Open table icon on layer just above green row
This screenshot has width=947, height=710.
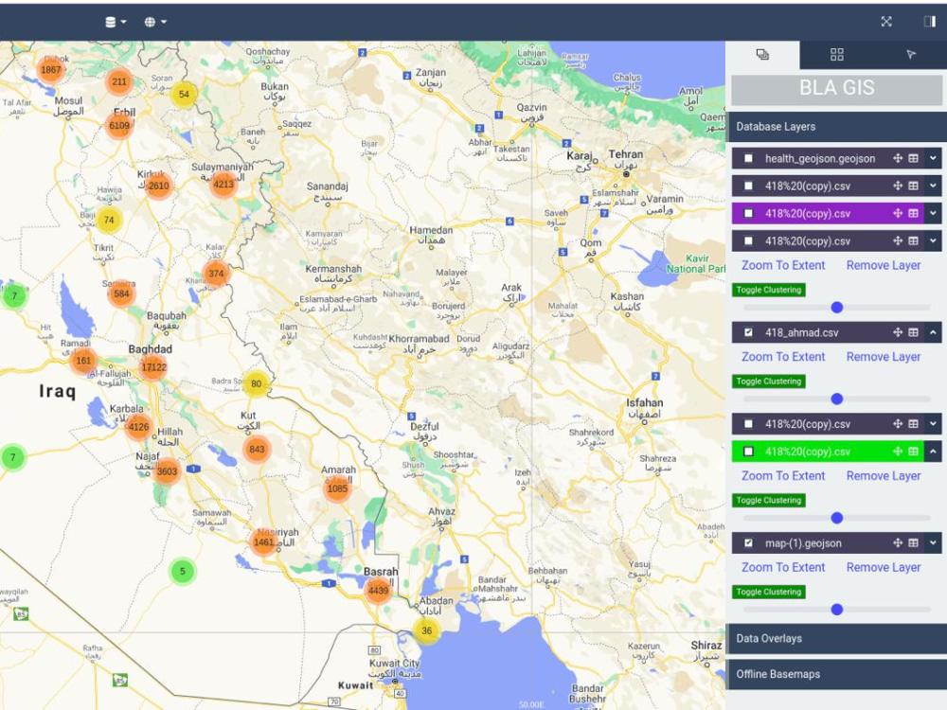[x=913, y=424]
